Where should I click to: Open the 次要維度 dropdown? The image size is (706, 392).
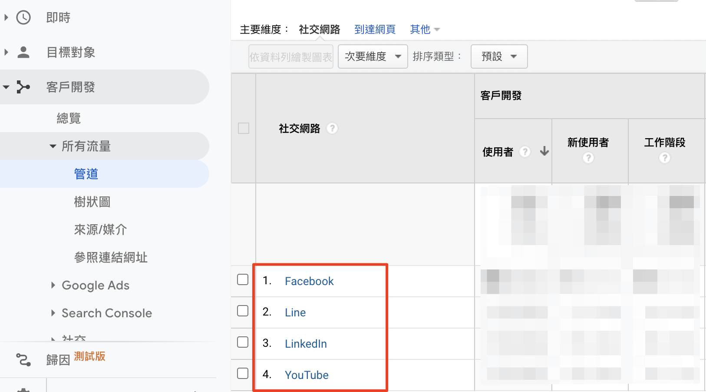tap(373, 56)
